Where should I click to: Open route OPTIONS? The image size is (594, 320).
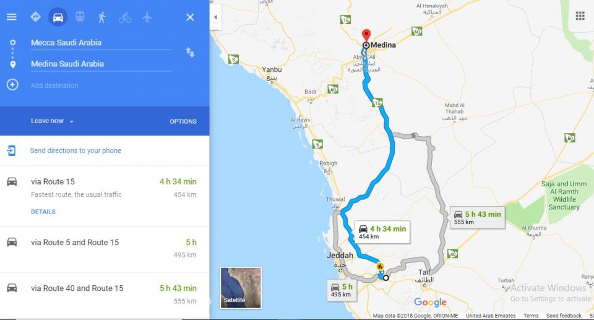coord(183,121)
